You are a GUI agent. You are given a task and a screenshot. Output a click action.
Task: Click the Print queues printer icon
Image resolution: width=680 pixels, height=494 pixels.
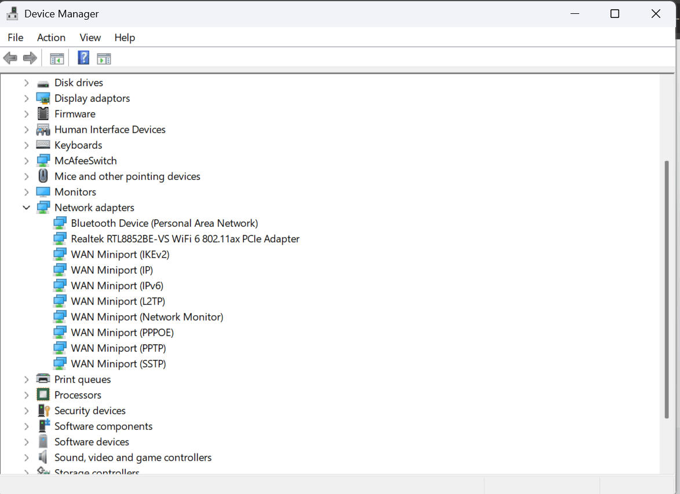[x=43, y=379]
